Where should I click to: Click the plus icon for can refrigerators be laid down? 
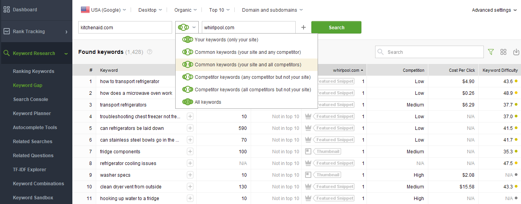point(190,128)
